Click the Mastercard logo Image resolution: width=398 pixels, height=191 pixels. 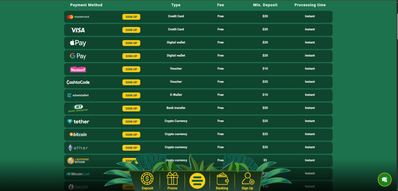[x=78, y=17]
